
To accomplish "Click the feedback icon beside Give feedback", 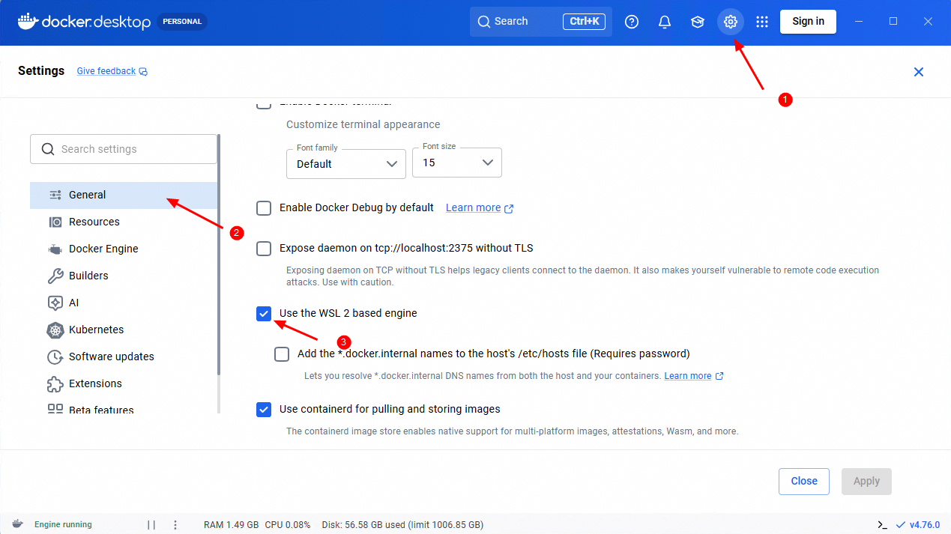I will pos(143,72).
